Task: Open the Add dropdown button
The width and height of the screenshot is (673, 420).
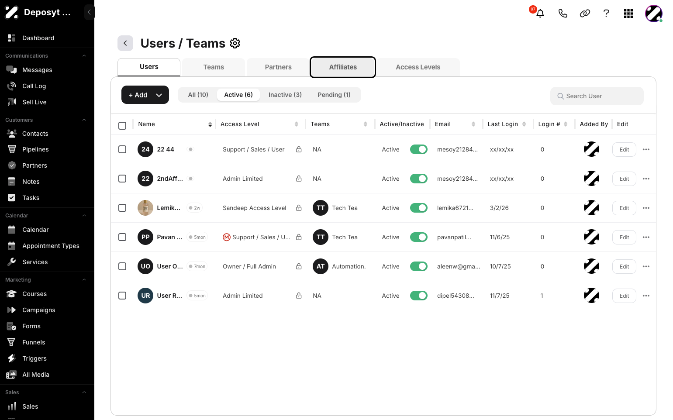Action: click(x=145, y=95)
